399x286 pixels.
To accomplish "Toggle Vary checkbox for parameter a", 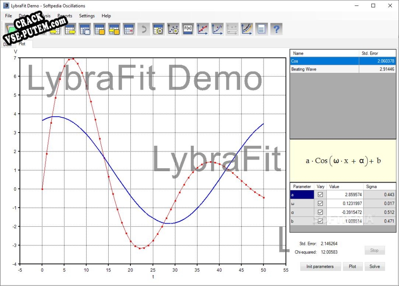I will point(320,195).
